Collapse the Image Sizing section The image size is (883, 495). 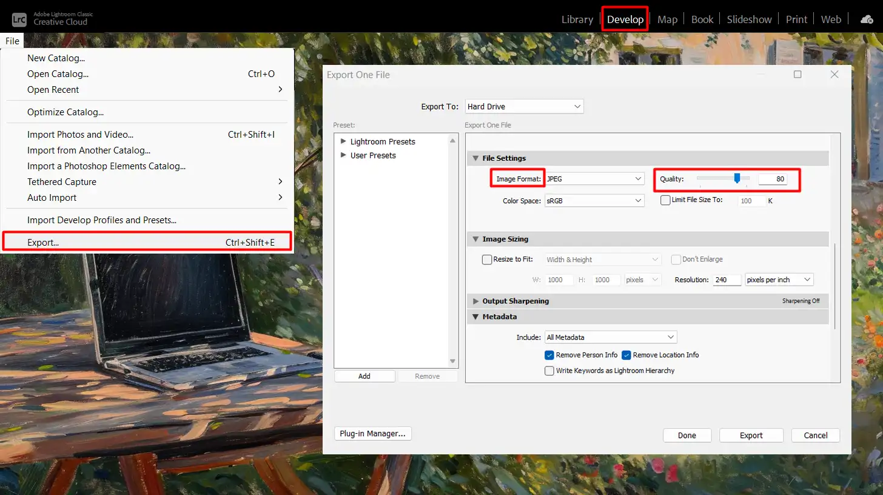(x=475, y=239)
